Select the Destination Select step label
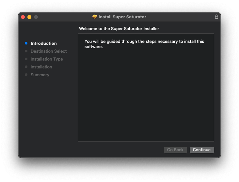Screen dimensions: 239x182 [49, 51]
